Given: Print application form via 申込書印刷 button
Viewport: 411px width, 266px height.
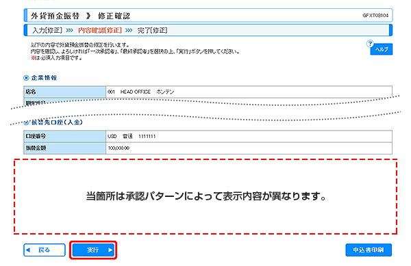Looking at the screenshot, I should coord(369,250).
